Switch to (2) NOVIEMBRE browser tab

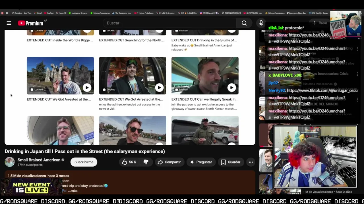[x=253, y=13]
